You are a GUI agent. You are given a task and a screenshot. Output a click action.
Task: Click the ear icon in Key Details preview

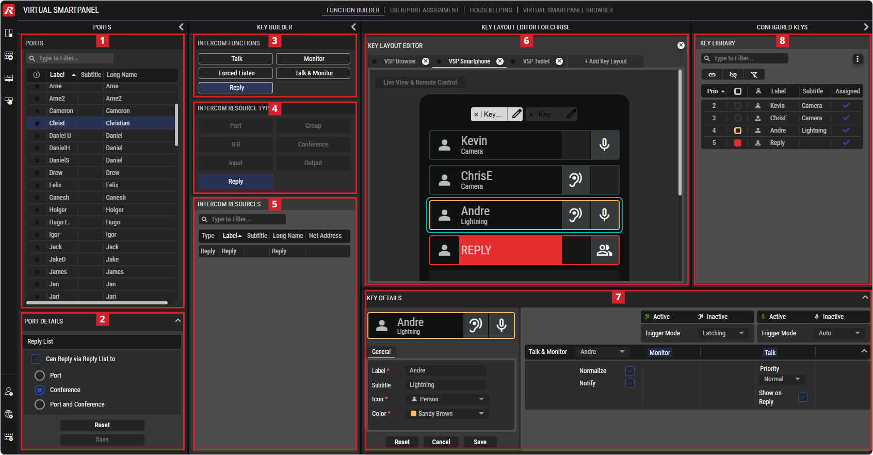(476, 326)
